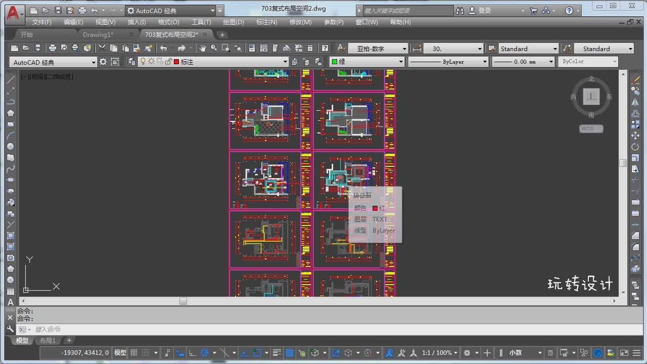Click the Plot (printer) icon

pyautogui.click(x=52, y=48)
